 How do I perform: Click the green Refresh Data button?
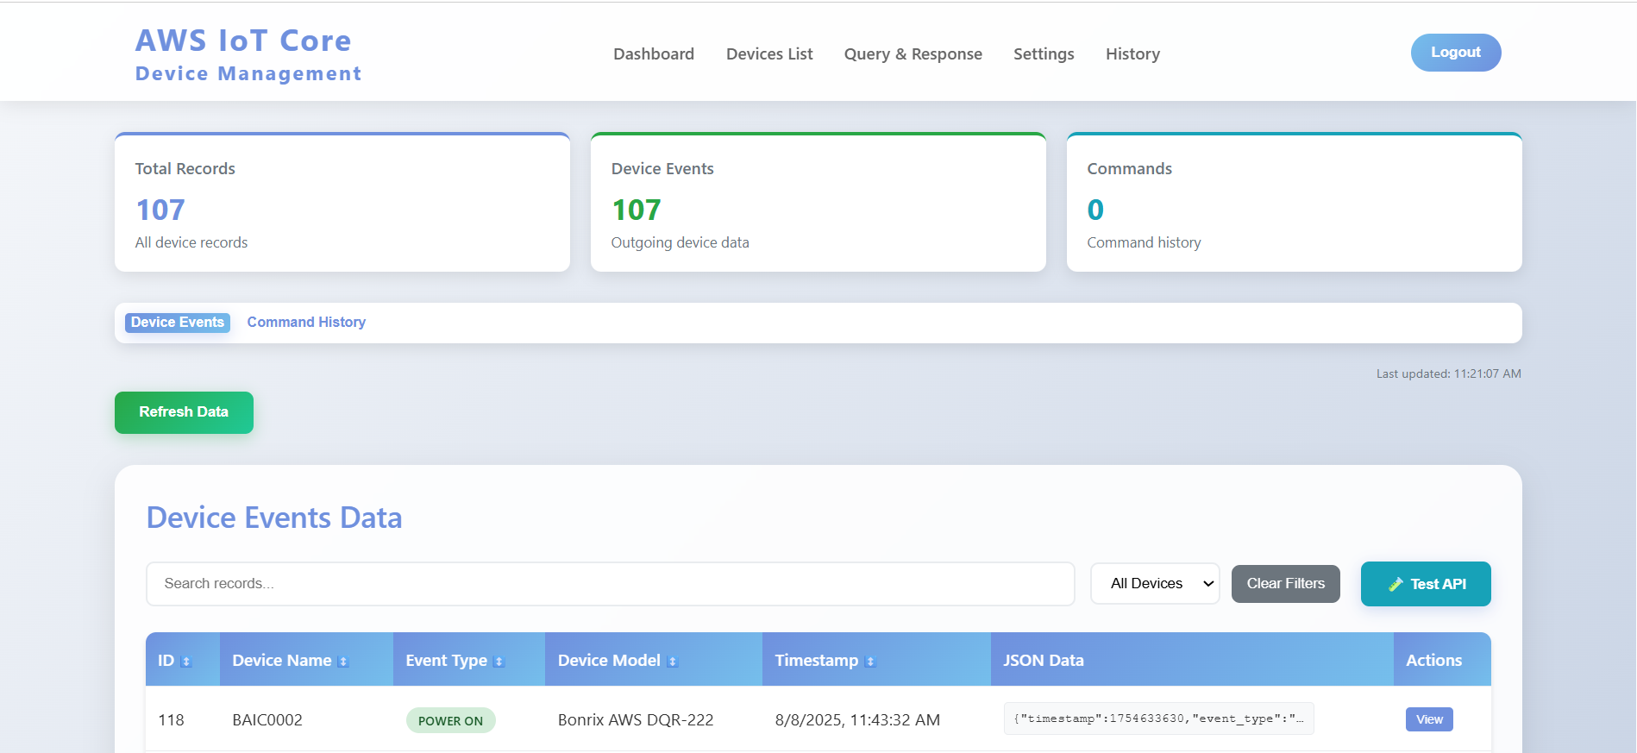(x=184, y=412)
